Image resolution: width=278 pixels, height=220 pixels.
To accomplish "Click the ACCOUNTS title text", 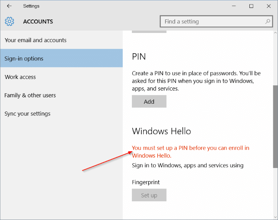I will 38,21.
